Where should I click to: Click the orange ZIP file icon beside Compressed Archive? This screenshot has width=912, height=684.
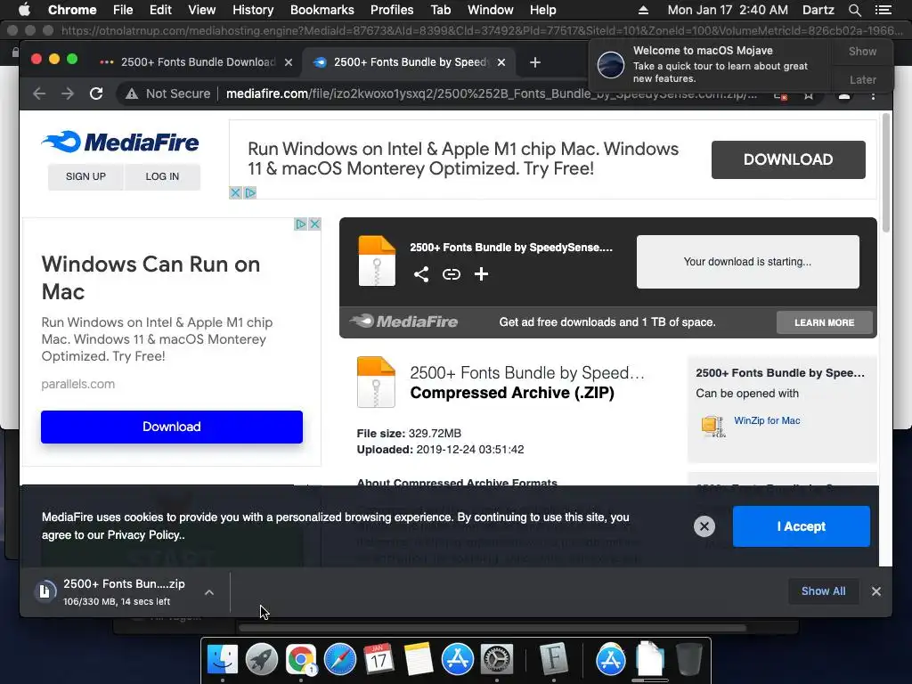[x=377, y=382]
